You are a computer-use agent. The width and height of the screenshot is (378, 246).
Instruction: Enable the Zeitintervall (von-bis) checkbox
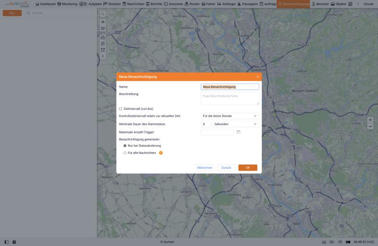(120, 109)
